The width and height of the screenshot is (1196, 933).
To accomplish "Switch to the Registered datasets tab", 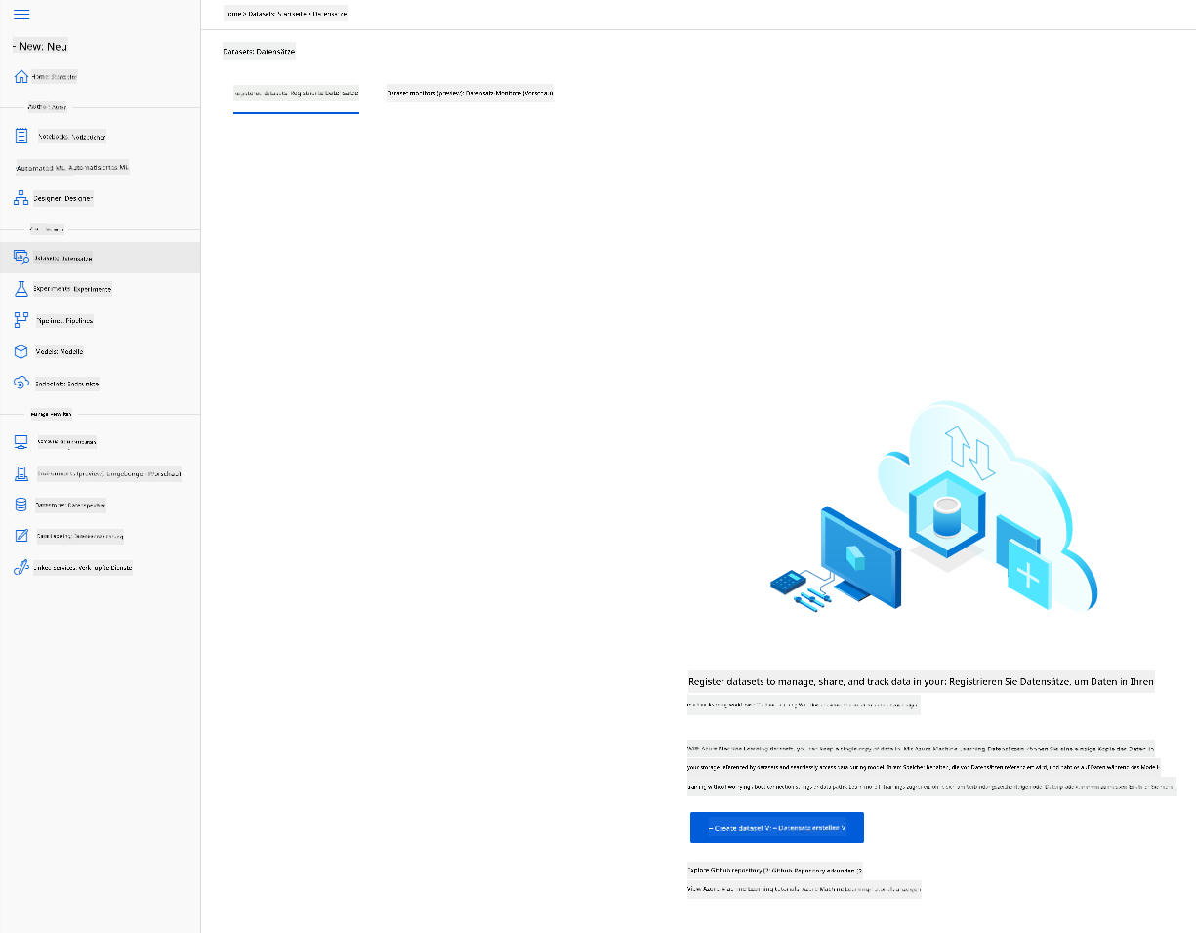I will pyautogui.click(x=296, y=95).
